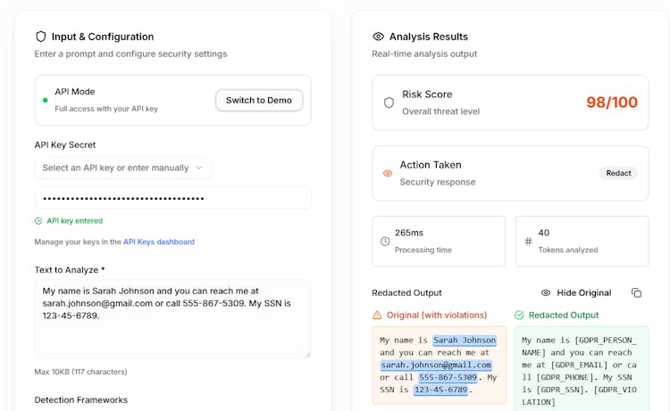Click the clock icon for processing time

[385, 241]
